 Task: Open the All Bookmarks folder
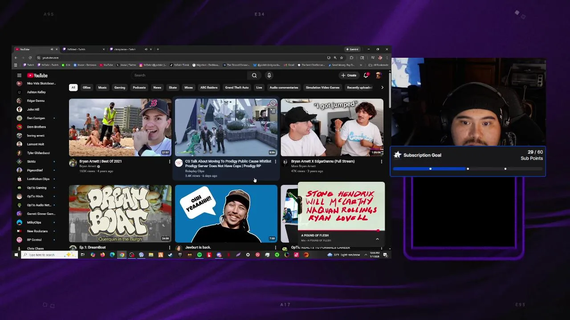[379, 65]
